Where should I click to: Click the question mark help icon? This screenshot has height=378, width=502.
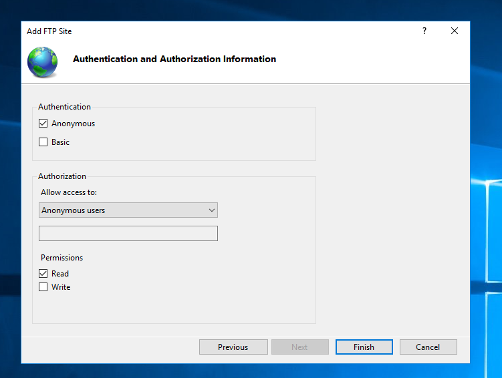point(424,31)
